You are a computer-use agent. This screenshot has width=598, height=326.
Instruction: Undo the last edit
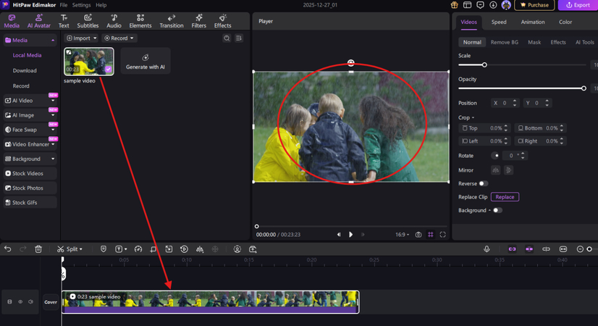coord(8,249)
